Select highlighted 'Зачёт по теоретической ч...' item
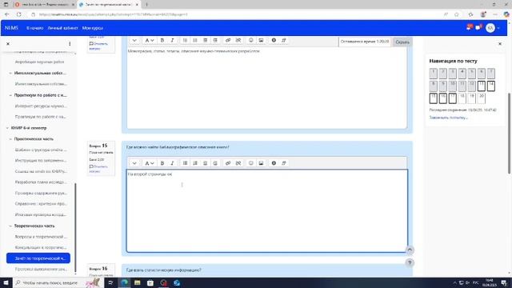This screenshot has width=512, height=288. tap(38, 258)
